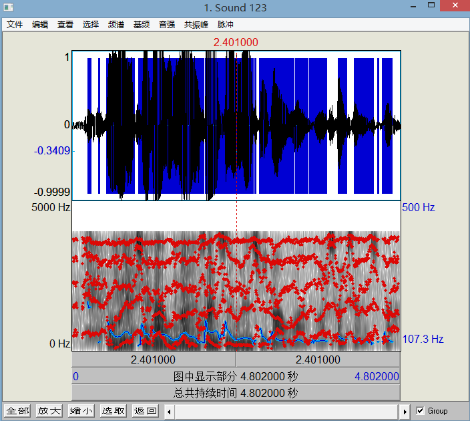Minimize the Sound 123 window
Viewport: 470px width, 421px height.
413,6
